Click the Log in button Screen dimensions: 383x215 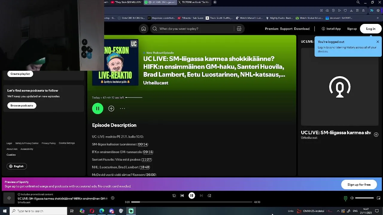click(x=371, y=29)
